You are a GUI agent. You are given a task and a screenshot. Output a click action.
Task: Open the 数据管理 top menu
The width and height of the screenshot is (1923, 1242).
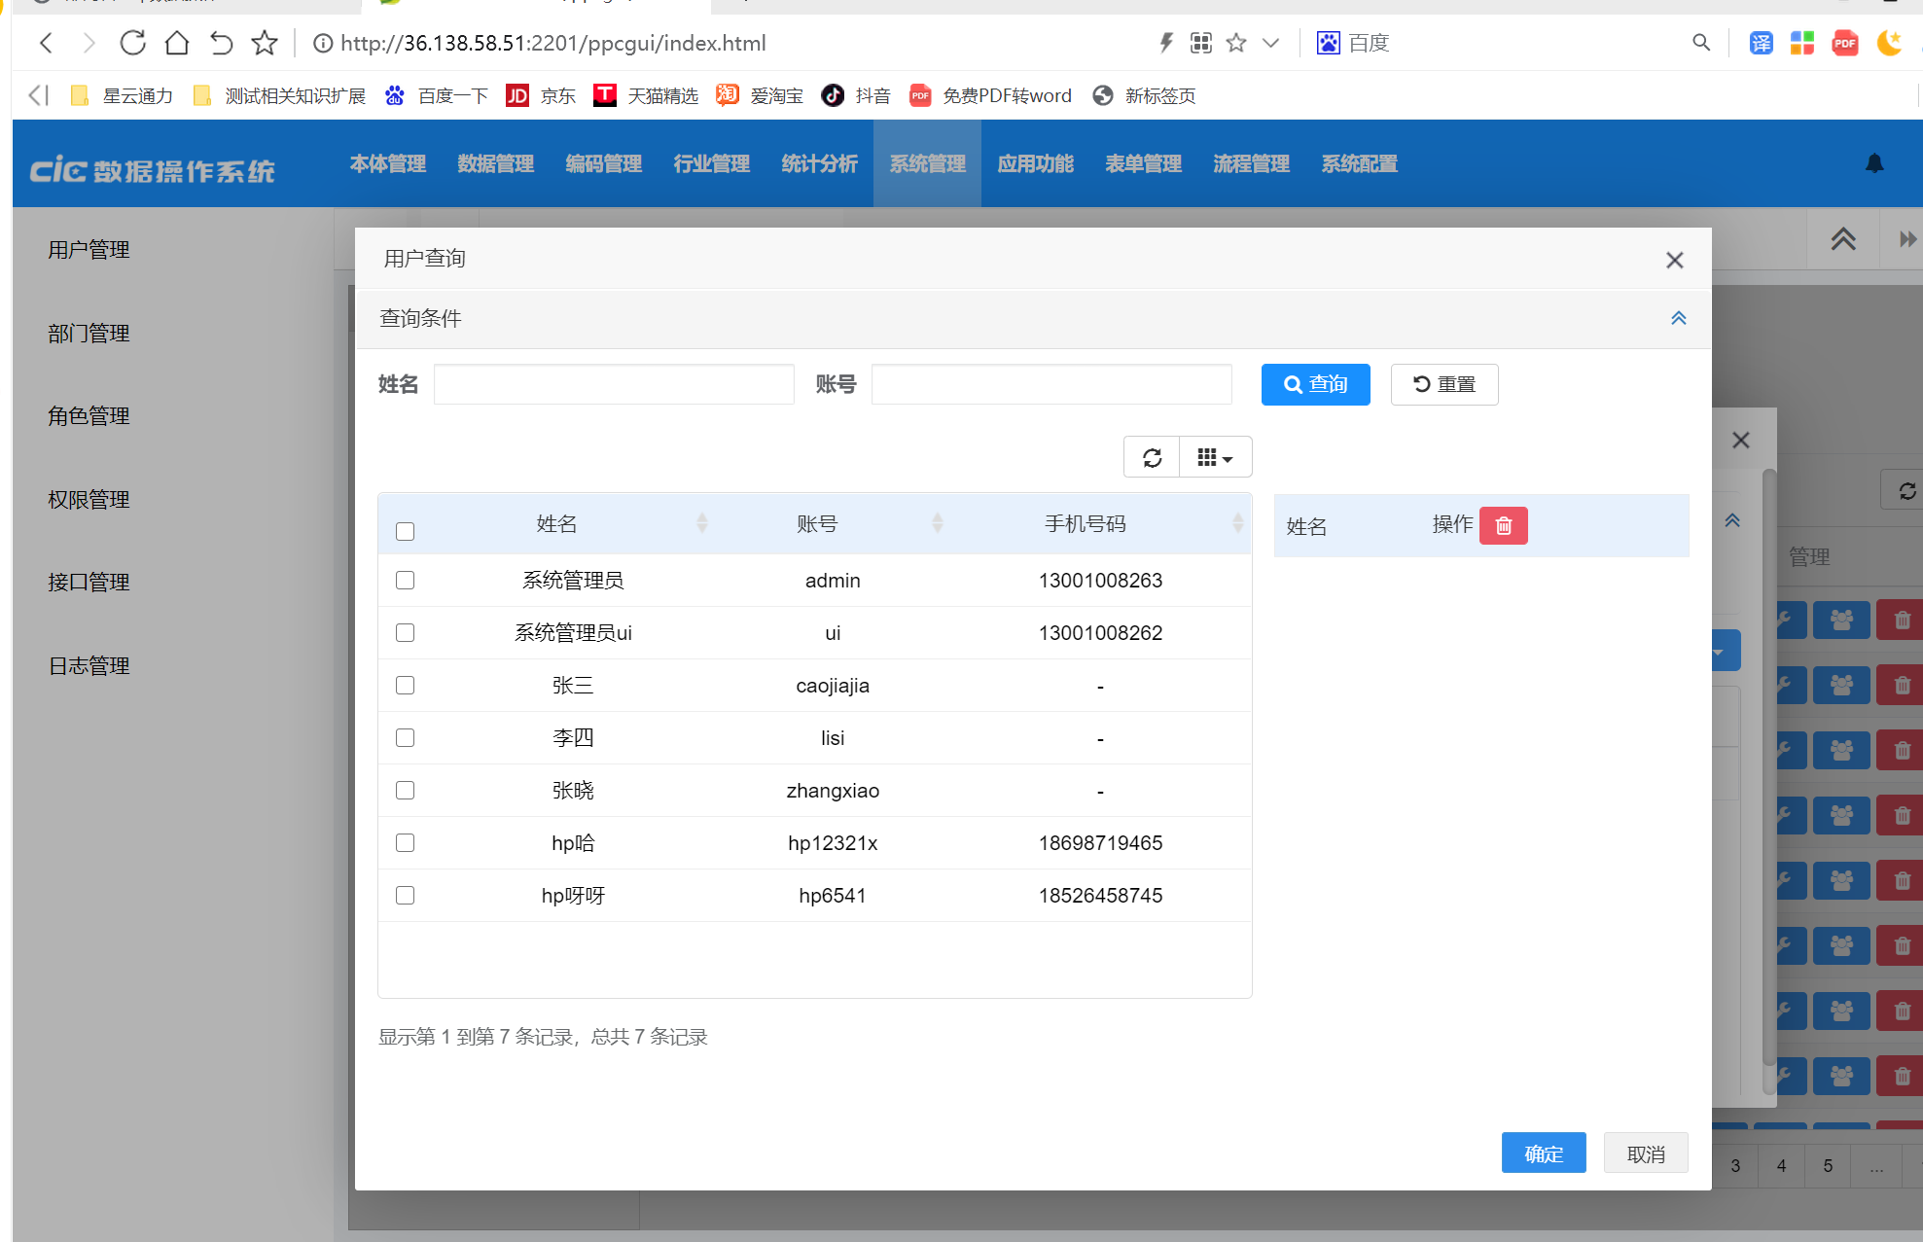click(495, 163)
